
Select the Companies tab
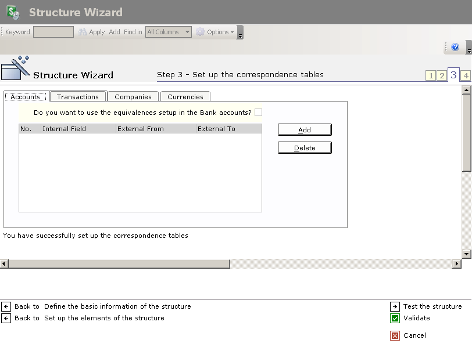[x=133, y=97]
